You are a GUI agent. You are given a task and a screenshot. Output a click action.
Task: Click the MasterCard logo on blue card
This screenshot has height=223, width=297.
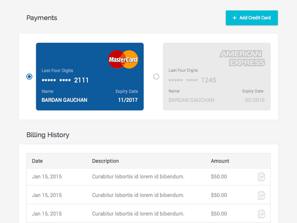click(123, 59)
